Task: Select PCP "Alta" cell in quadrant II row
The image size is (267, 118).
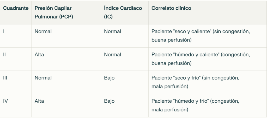Action: [39, 55]
